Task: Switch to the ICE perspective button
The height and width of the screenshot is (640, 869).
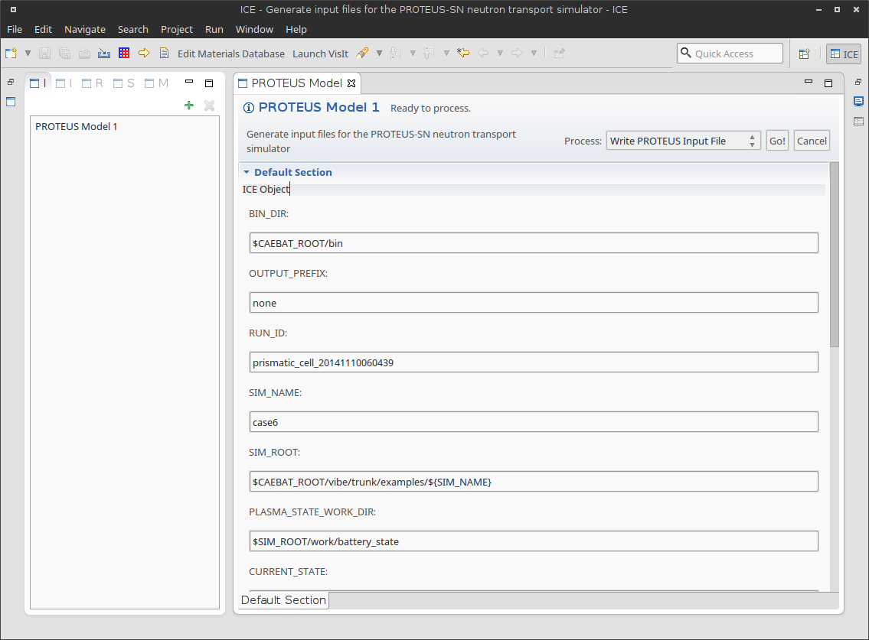Action: click(x=844, y=54)
